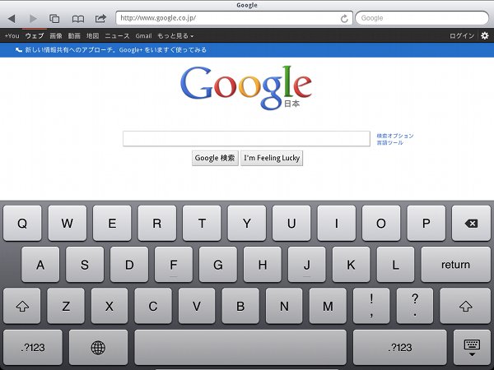This screenshot has height=370, width=494.
Task: Click the Google 日本 logo
Action: (246, 88)
